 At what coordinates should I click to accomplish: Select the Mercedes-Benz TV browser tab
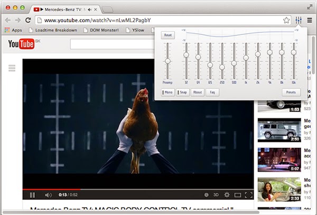click(x=66, y=10)
